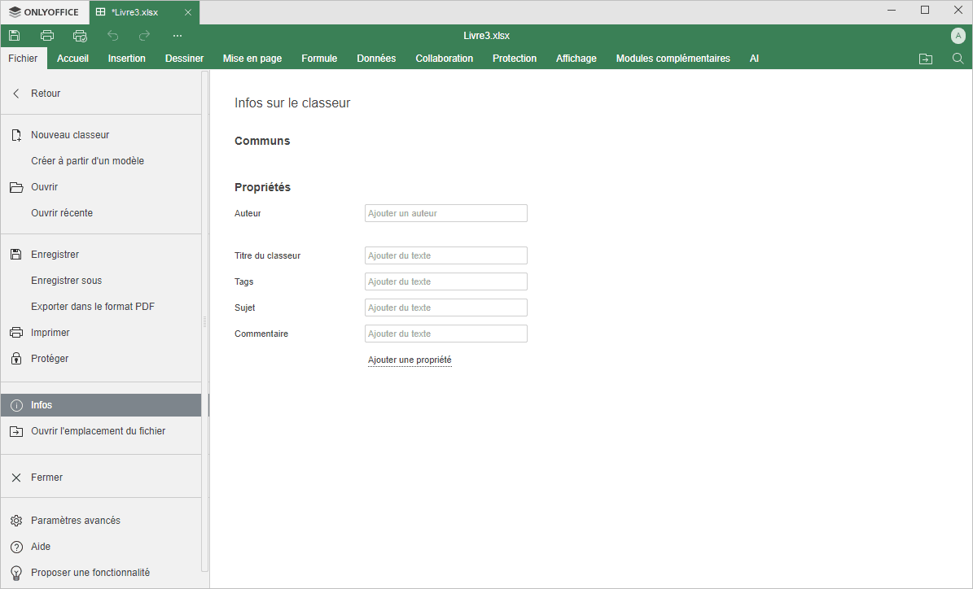Image resolution: width=973 pixels, height=589 pixels.
Task: Click the Quick print icon
Action: point(80,36)
